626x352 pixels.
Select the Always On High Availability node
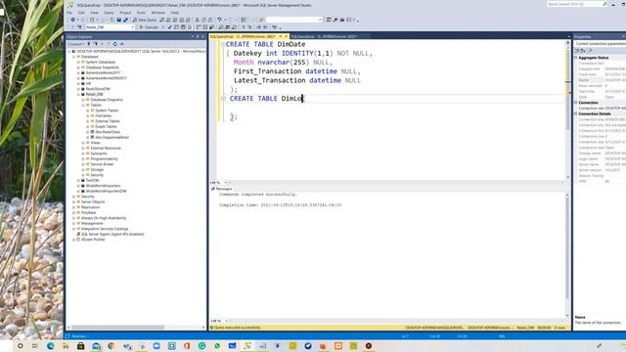[104, 218]
